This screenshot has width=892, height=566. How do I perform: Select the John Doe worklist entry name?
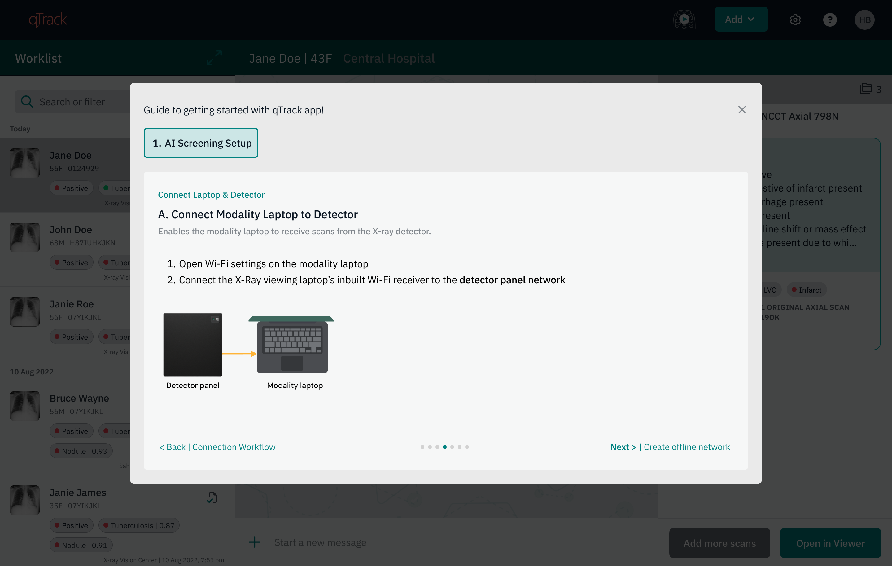pyautogui.click(x=71, y=229)
